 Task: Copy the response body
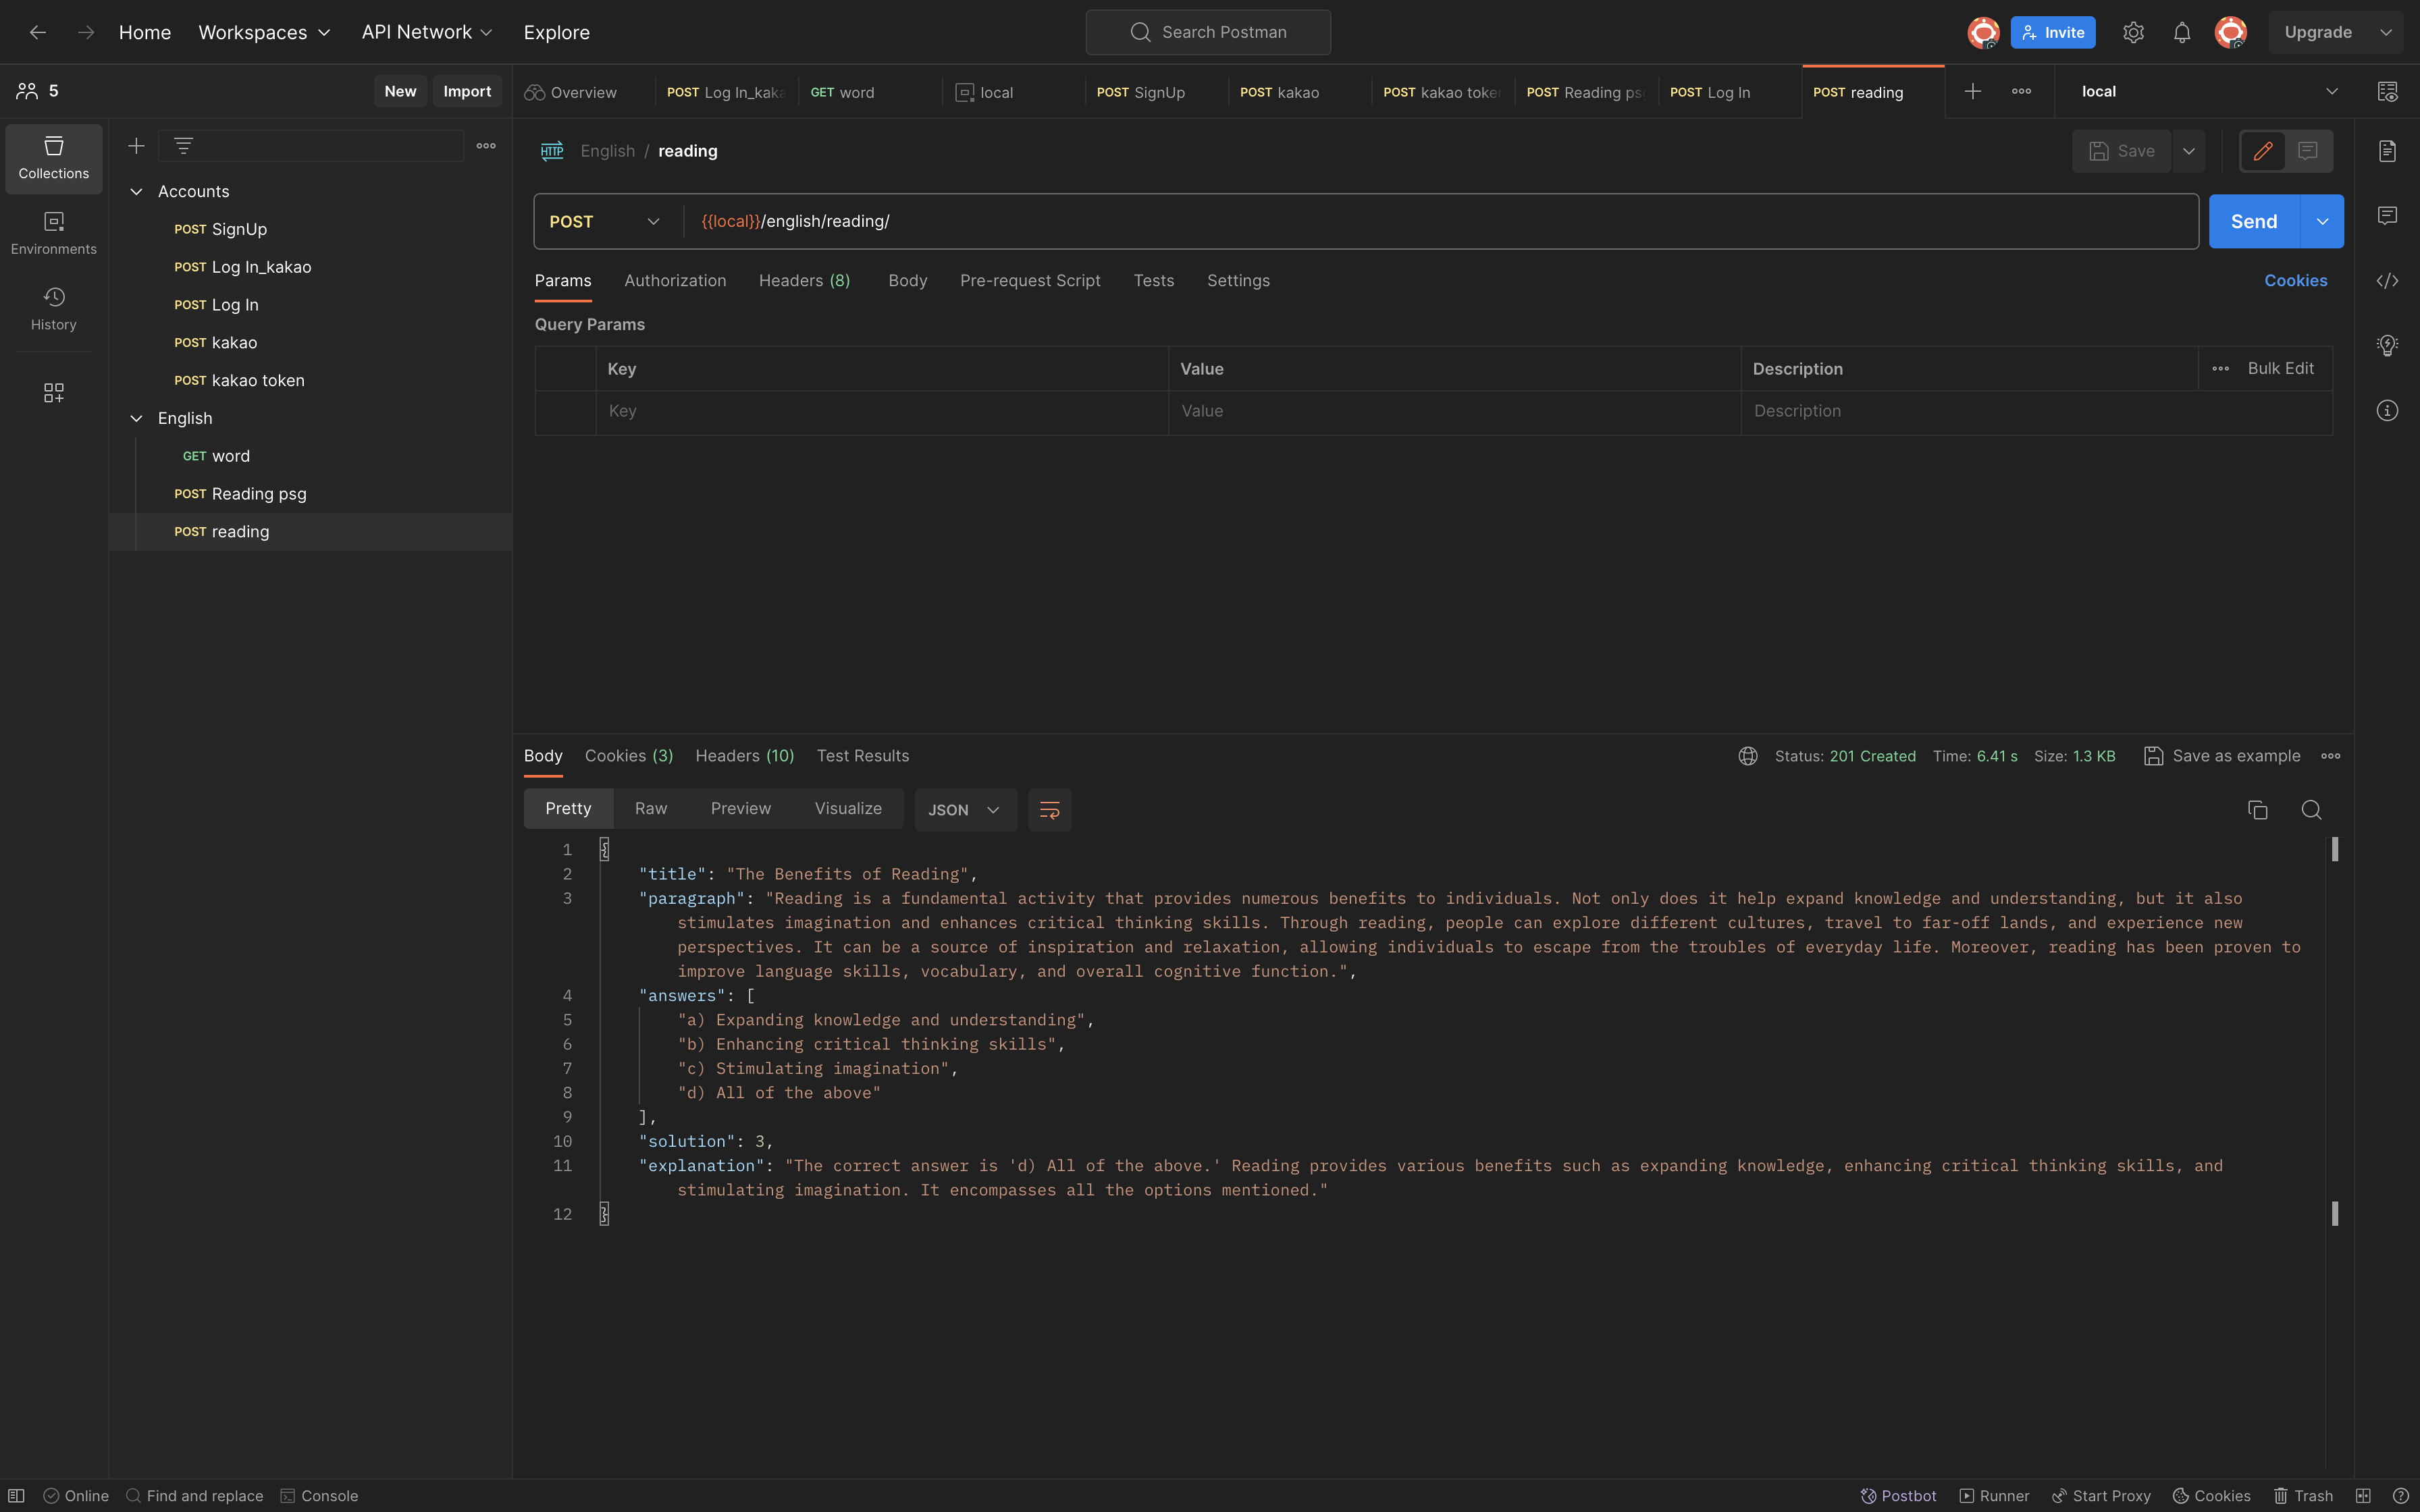pos(2257,810)
